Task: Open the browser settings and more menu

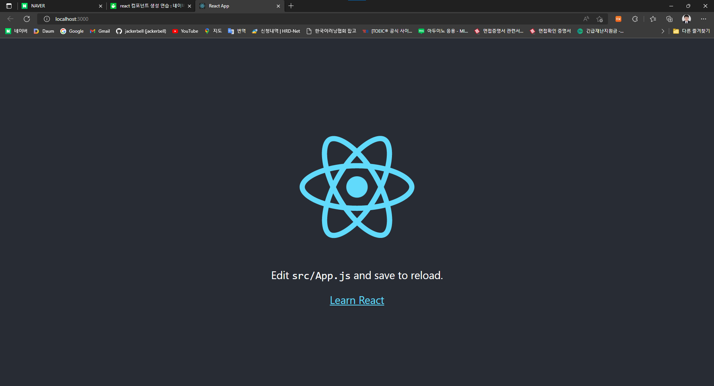Action: point(704,19)
